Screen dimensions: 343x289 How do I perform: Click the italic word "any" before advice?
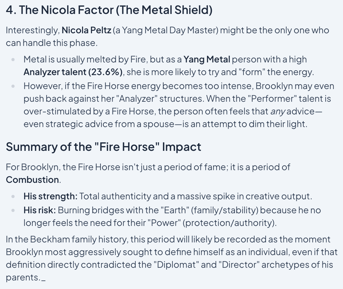[x=277, y=111]
